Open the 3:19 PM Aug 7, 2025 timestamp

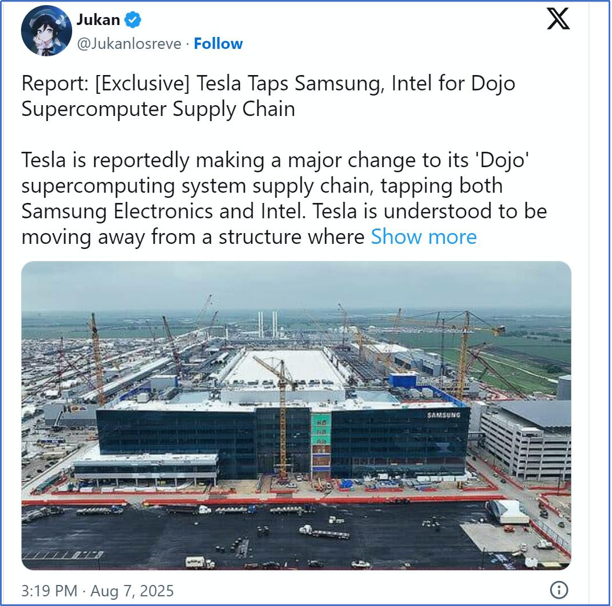(x=97, y=591)
